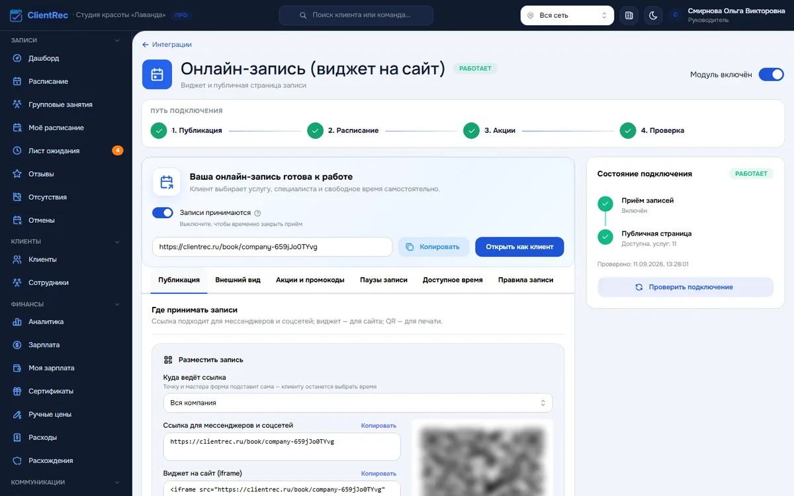This screenshot has width=794, height=496.
Task: Switch to the Внешний вид tab
Action: [238, 280]
